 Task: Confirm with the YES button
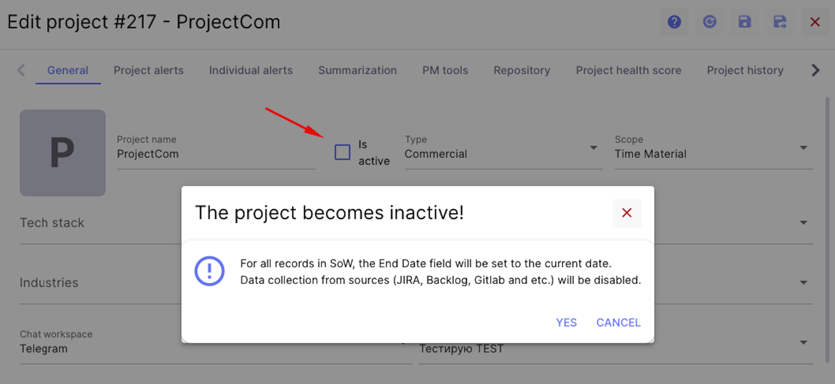(566, 322)
